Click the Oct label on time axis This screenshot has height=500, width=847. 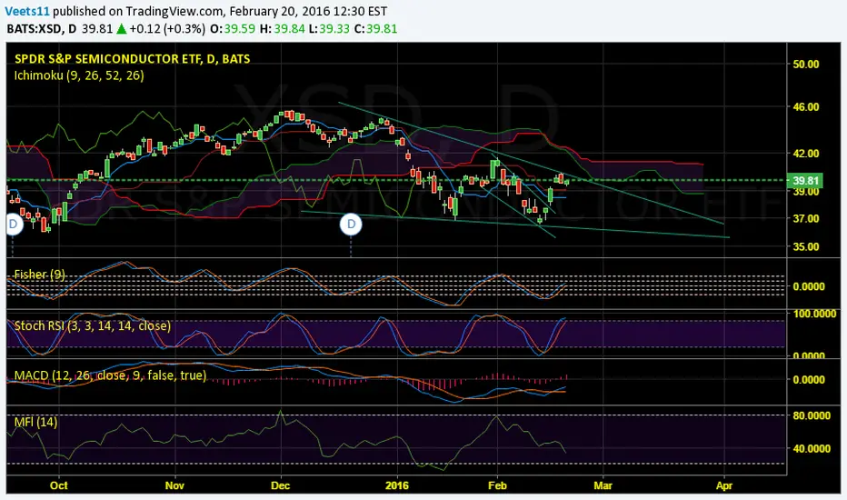coord(58,485)
